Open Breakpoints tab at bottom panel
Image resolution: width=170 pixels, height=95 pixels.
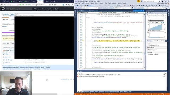point(86,92)
